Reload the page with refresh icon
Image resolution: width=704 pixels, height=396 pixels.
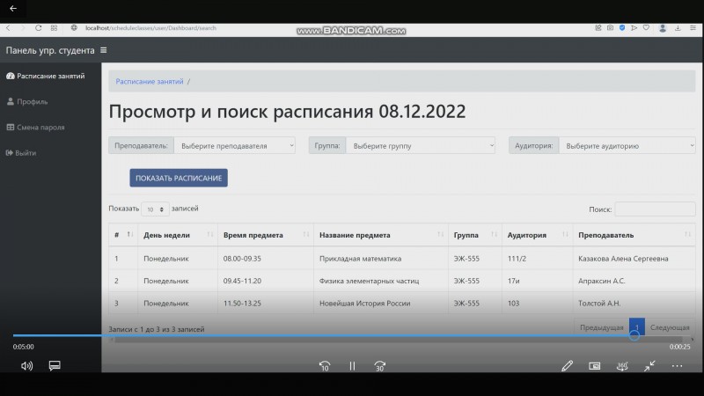tap(38, 28)
